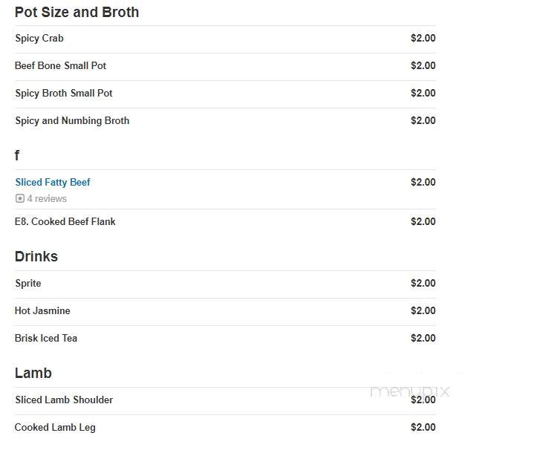The width and height of the screenshot is (543, 453).
Task: Click Sliced Lamb Shoulder item
Action: 225,400
